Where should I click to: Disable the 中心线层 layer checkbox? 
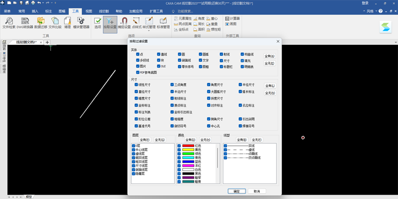point(133,150)
